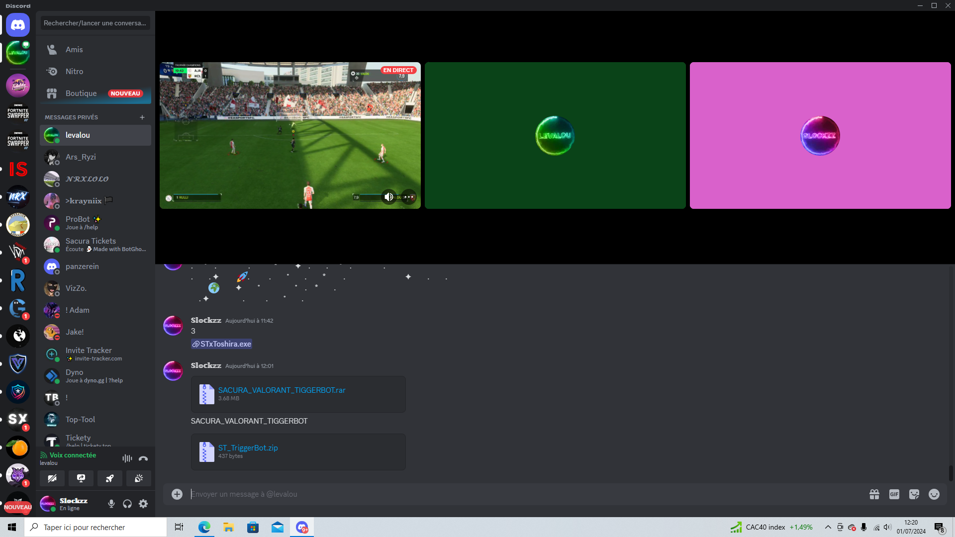Open the blue R server icon

(18, 280)
